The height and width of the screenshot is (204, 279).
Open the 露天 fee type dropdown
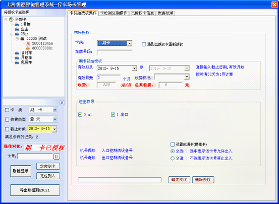(55, 119)
